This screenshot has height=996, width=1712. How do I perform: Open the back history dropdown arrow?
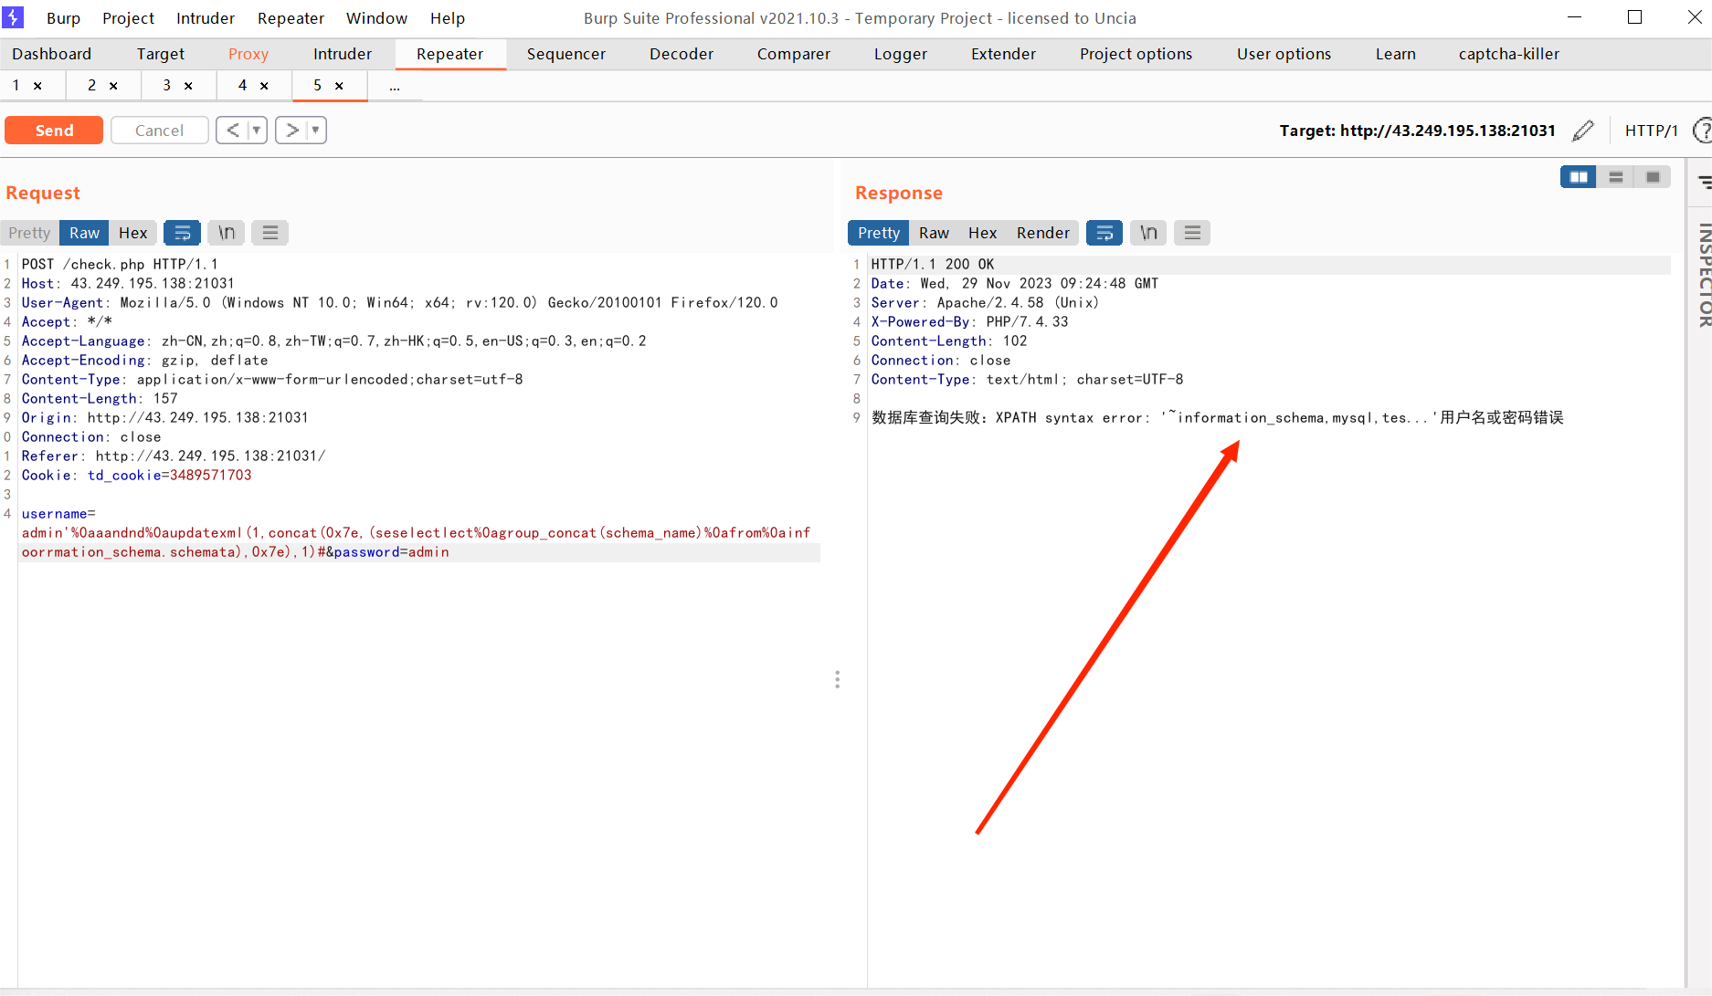(257, 131)
